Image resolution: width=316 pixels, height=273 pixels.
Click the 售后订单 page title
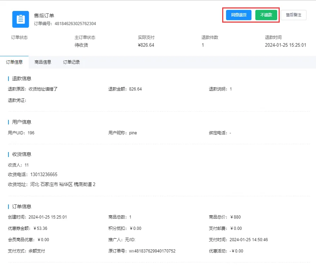point(44,16)
